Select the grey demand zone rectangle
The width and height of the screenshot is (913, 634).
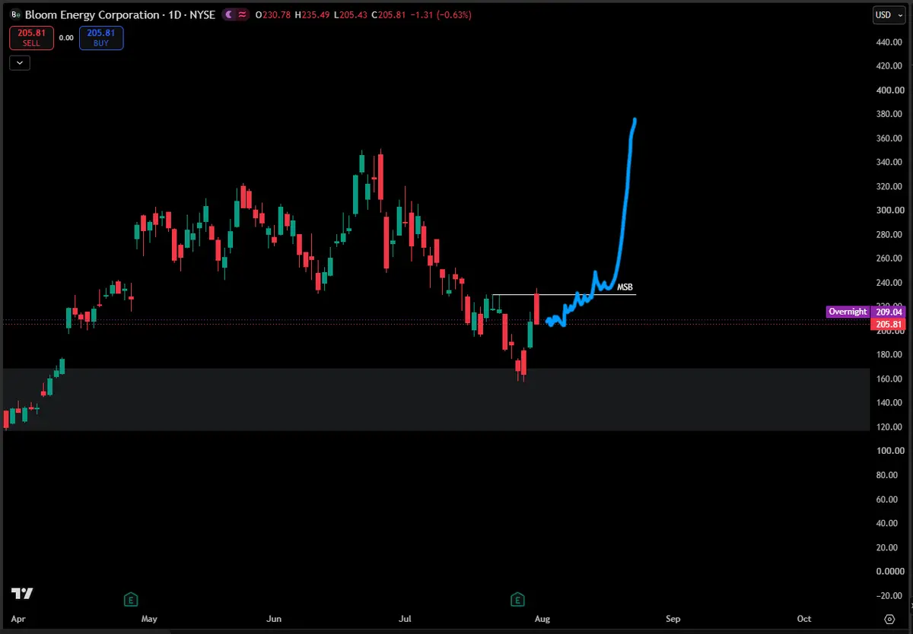(436, 400)
